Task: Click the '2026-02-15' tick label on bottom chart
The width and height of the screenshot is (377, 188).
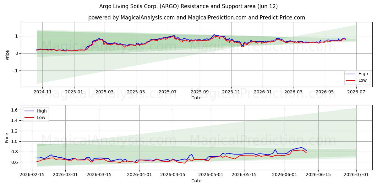Action: coord(32,175)
